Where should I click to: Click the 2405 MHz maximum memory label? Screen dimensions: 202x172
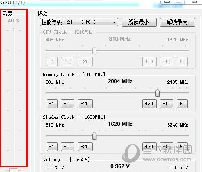pyautogui.click(x=177, y=82)
